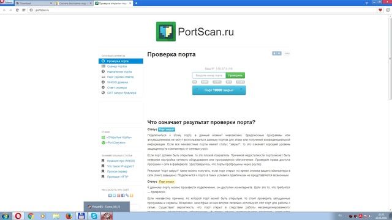Image resolution: width=392 pixels, height=220 pixels.
Task: Open Назначение порта in sidebar
Action: click(119, 71)
